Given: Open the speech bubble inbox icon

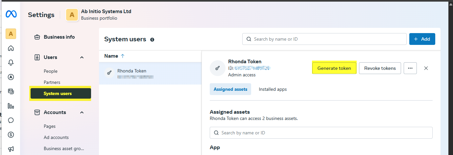Looking at the screenshot, I should click(11, 120).
